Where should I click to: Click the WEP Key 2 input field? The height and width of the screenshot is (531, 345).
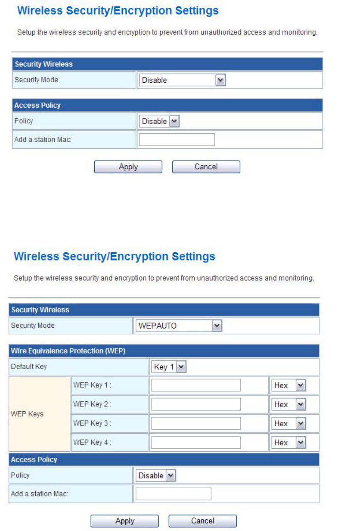[x=196, y=404]
